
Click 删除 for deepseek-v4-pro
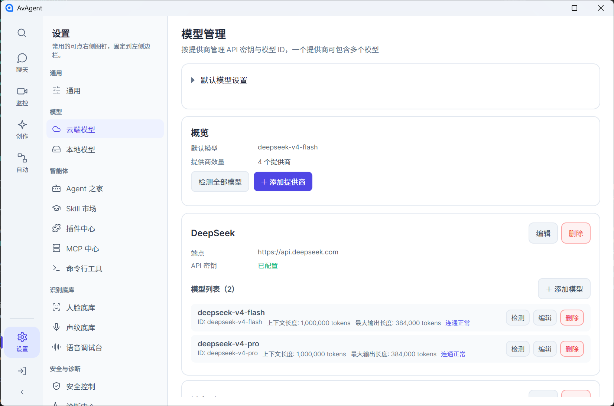point(572,349)
